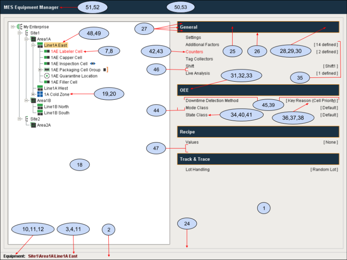Select 1AE Labeler Cell in the tree
Viewport: 347px width, 260px height.
66,51
